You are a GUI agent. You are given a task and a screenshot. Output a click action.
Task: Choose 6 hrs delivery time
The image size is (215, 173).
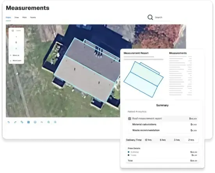point(163,140)
